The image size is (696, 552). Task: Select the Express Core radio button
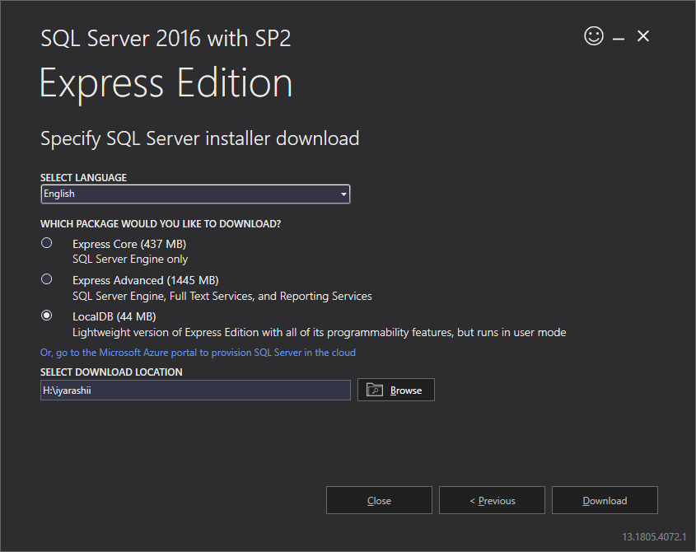[x=47, y=243]
